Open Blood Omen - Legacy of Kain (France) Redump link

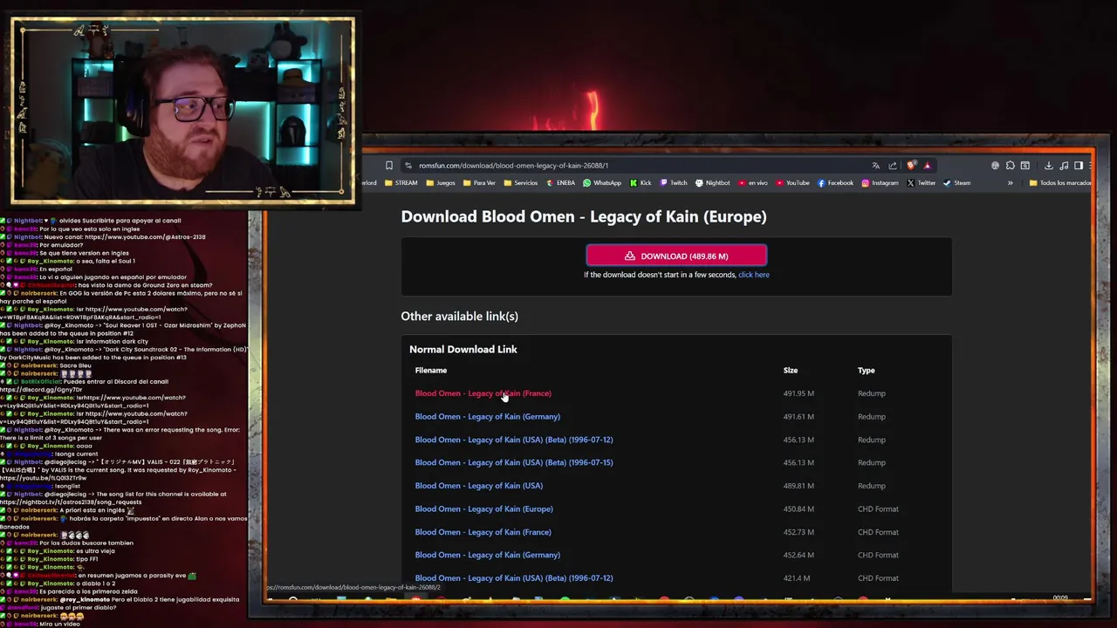(483, 393)
